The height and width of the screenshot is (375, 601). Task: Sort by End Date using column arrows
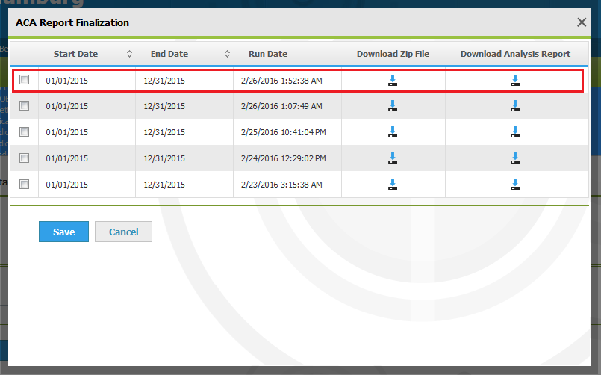[x=227, y=54]
